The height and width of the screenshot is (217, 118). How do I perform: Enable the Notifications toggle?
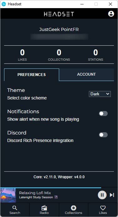[103, 114]
